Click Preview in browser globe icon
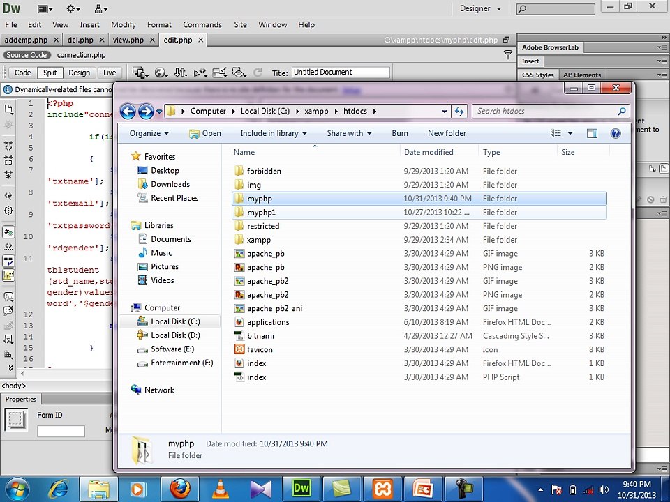670x502 pixels. click(161, 73)
